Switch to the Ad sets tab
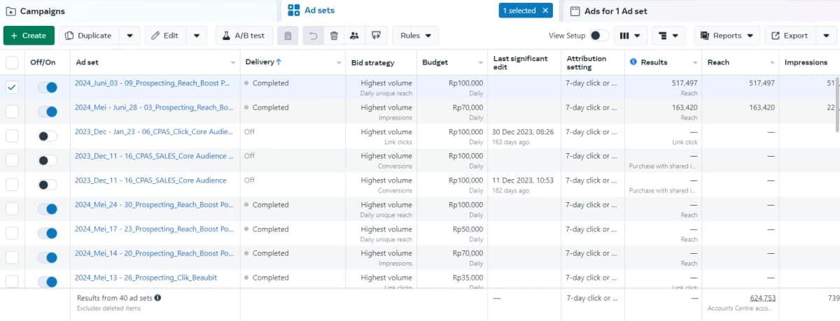 pyautogui.click(x=318, y=10)
